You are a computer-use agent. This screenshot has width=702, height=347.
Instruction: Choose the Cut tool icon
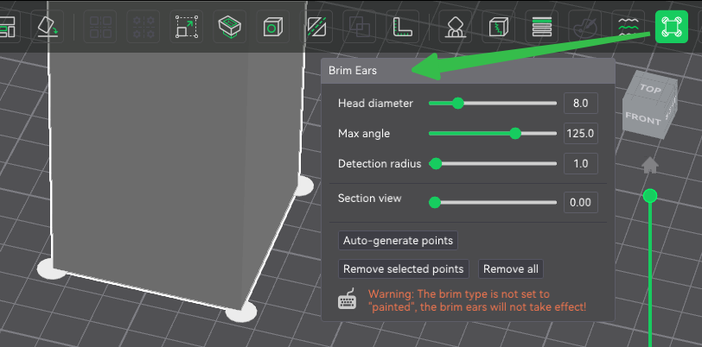click(x=317, y=27)
